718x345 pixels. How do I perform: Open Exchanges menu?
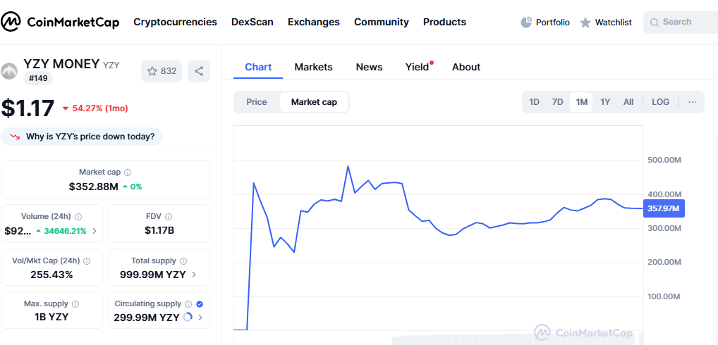(314, 22)
